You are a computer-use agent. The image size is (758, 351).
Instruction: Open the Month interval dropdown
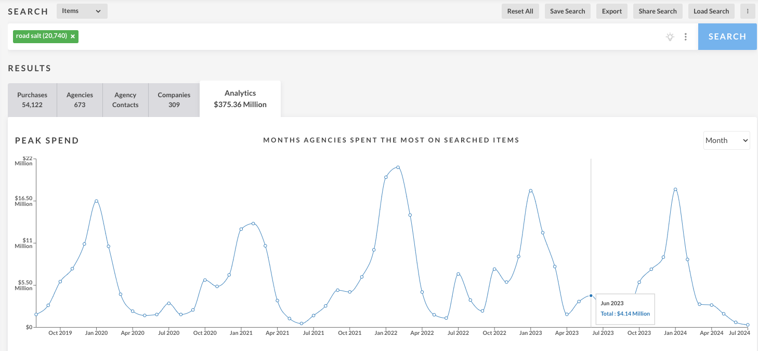726,140
